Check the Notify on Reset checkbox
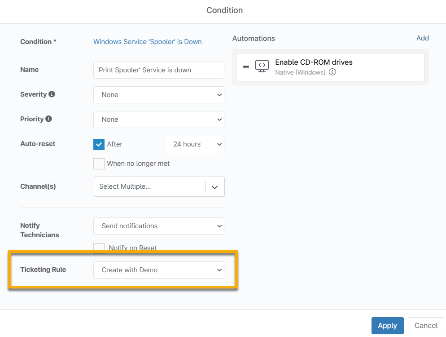Image resolution: width=446 pixels, height=337 pixels. tap(99, 248)
